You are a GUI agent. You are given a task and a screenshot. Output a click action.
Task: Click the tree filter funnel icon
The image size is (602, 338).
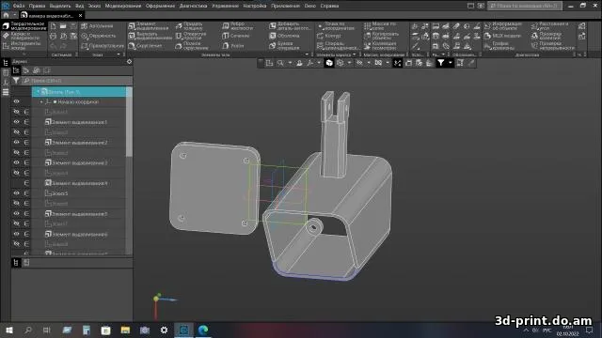click(x=16, y=81)
